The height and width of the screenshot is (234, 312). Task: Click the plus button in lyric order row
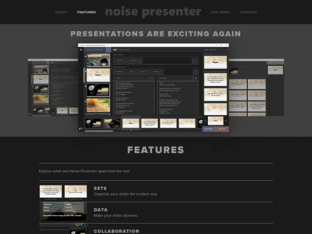(x=195, y=60)
